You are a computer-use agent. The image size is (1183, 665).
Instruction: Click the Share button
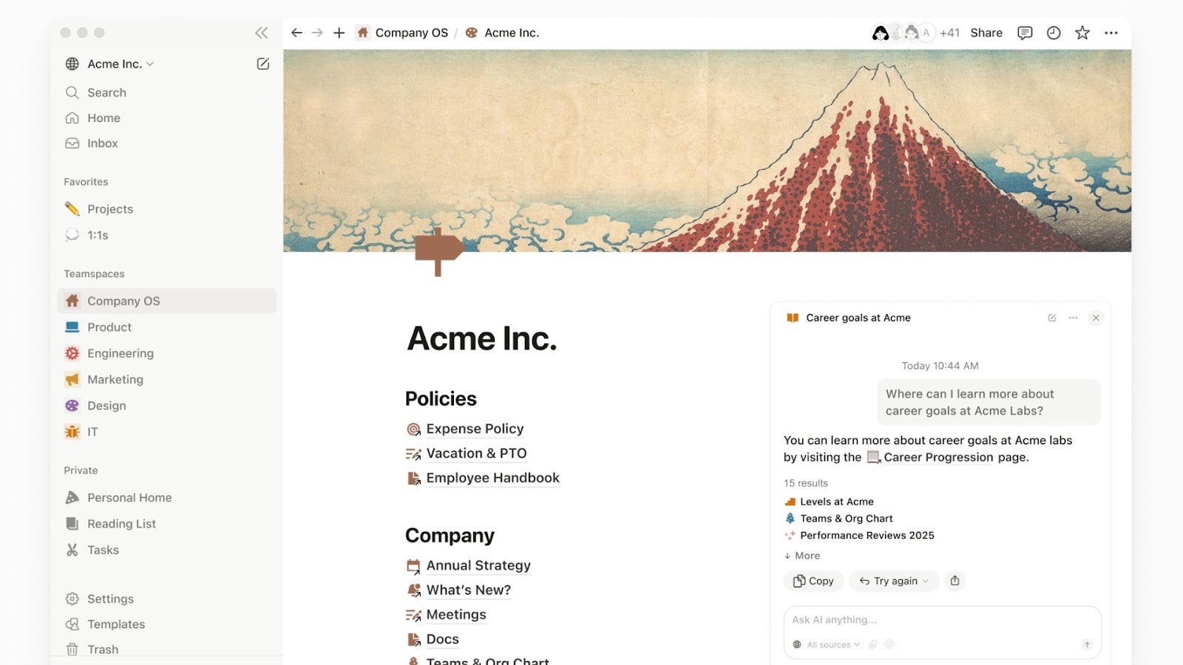pos(986,33)
